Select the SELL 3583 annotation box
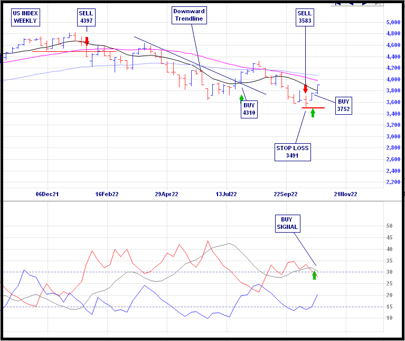 tap(305, 17)
